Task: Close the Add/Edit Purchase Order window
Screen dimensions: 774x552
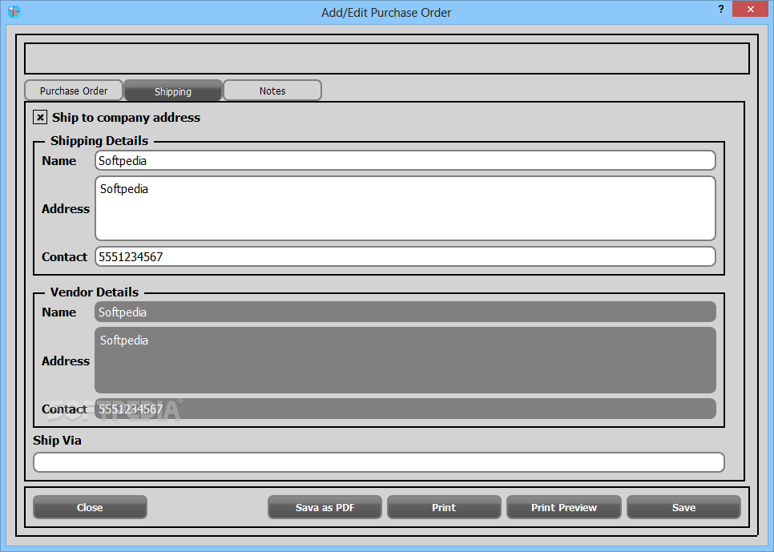Action: 750,9
